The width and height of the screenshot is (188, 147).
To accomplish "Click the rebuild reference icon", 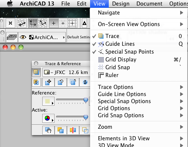I will coord(85,82).
